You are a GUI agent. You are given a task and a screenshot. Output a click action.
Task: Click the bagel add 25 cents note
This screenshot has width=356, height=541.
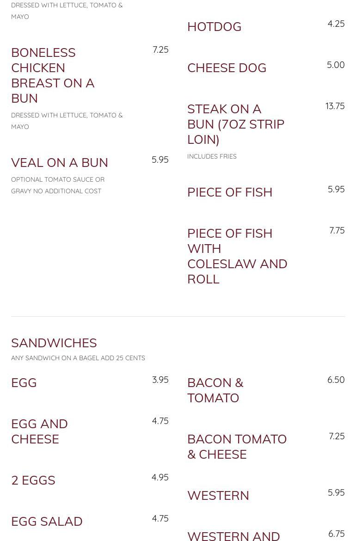click(x=78, y=358)
